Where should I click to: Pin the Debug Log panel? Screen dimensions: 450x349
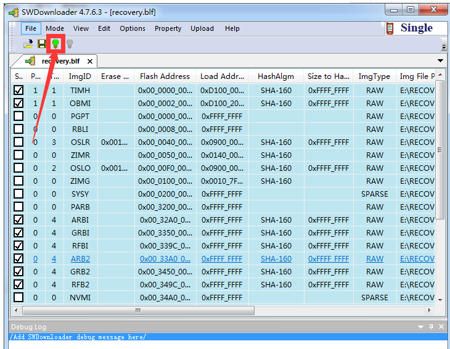pos(431,327)
